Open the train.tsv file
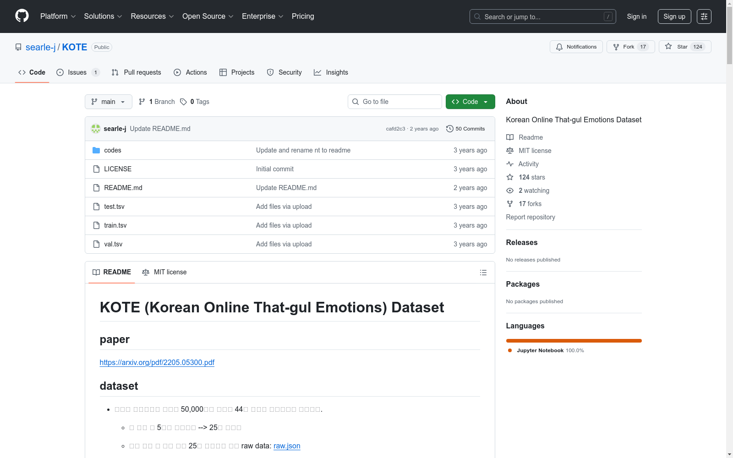Screen dimensions: 733x458 pos(115,225)
